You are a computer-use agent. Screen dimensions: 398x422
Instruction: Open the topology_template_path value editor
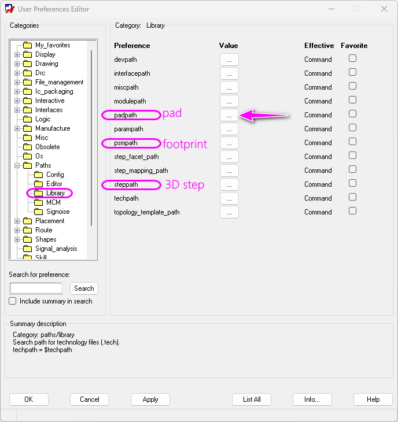[x=229, y=212]
